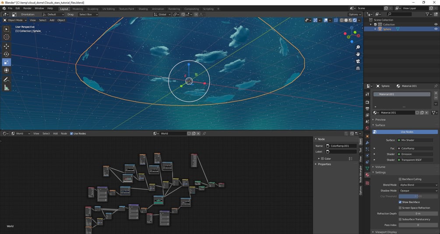Open the Object properties orange square tab

367,136
